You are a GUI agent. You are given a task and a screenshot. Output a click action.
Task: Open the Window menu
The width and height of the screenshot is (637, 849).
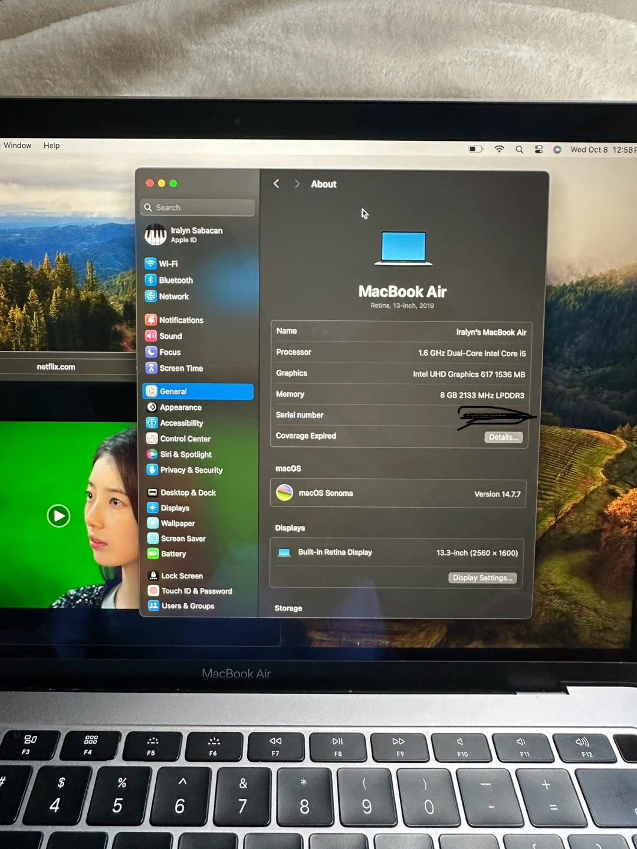(18, 146)
